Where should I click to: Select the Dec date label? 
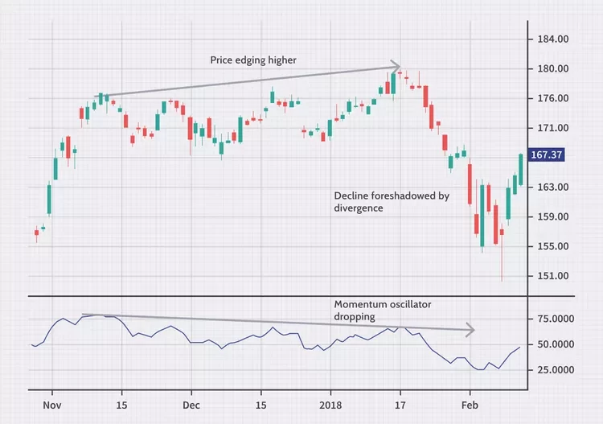click(191, 405)
